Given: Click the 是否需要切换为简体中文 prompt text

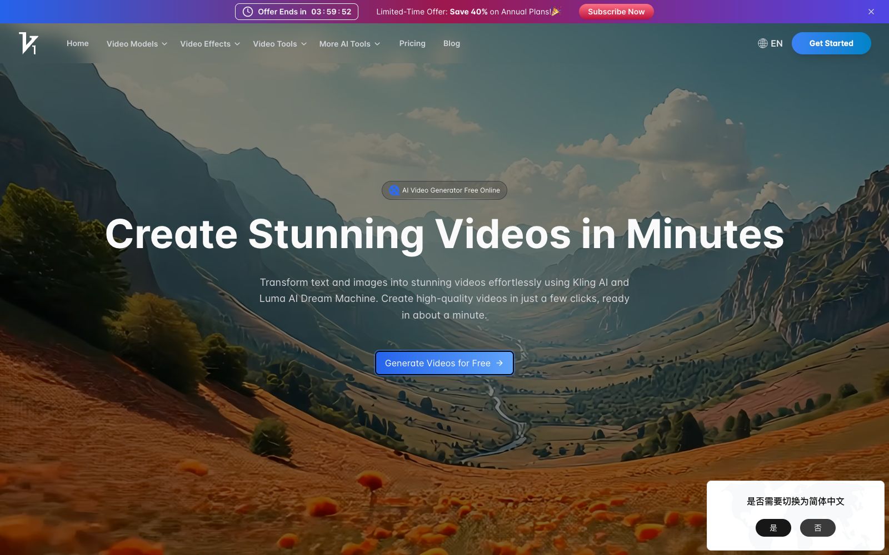Looking at the screenshot, I should coord(796,501).
